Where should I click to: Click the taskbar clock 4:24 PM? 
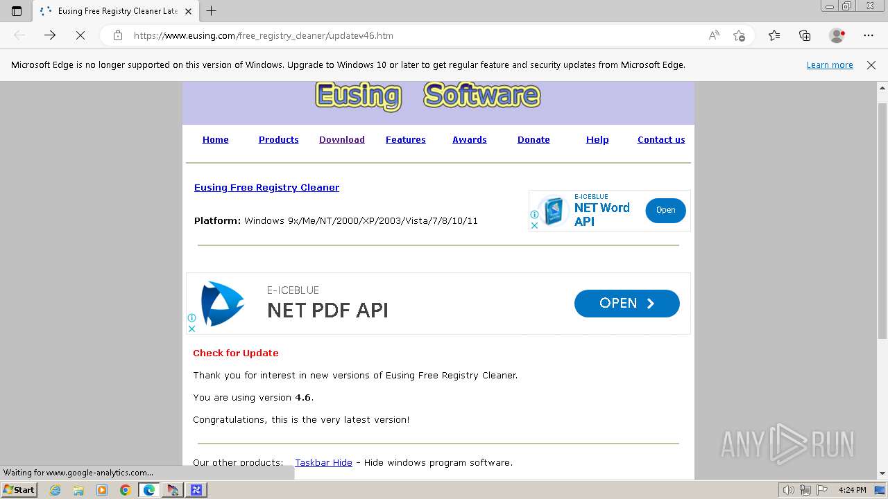[853, 490]
